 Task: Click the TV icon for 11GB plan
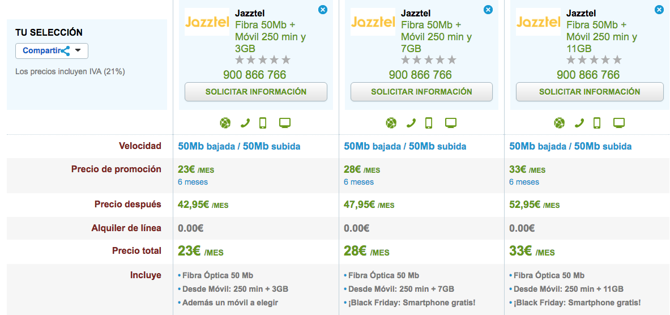tap(619, 123)
